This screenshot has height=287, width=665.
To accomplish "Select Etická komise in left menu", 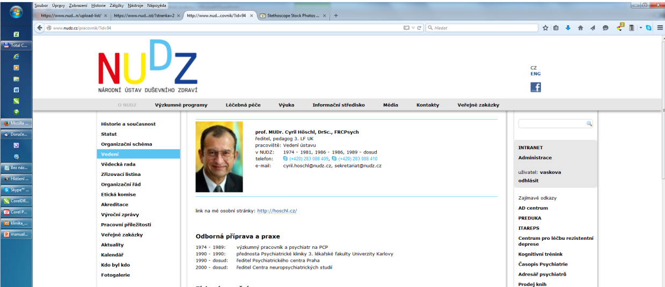I will coord(119,194).
